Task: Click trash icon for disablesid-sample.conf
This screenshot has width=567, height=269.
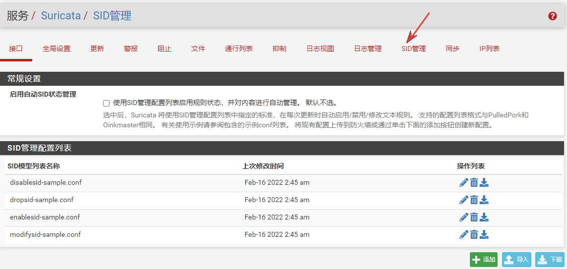Action: pyautogui.click(x=474, y=183)
